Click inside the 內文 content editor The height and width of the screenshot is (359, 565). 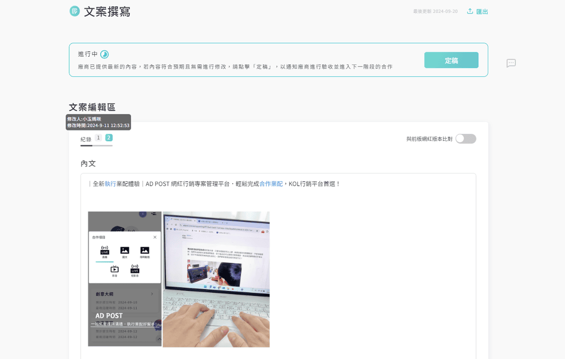coord(278,266)
